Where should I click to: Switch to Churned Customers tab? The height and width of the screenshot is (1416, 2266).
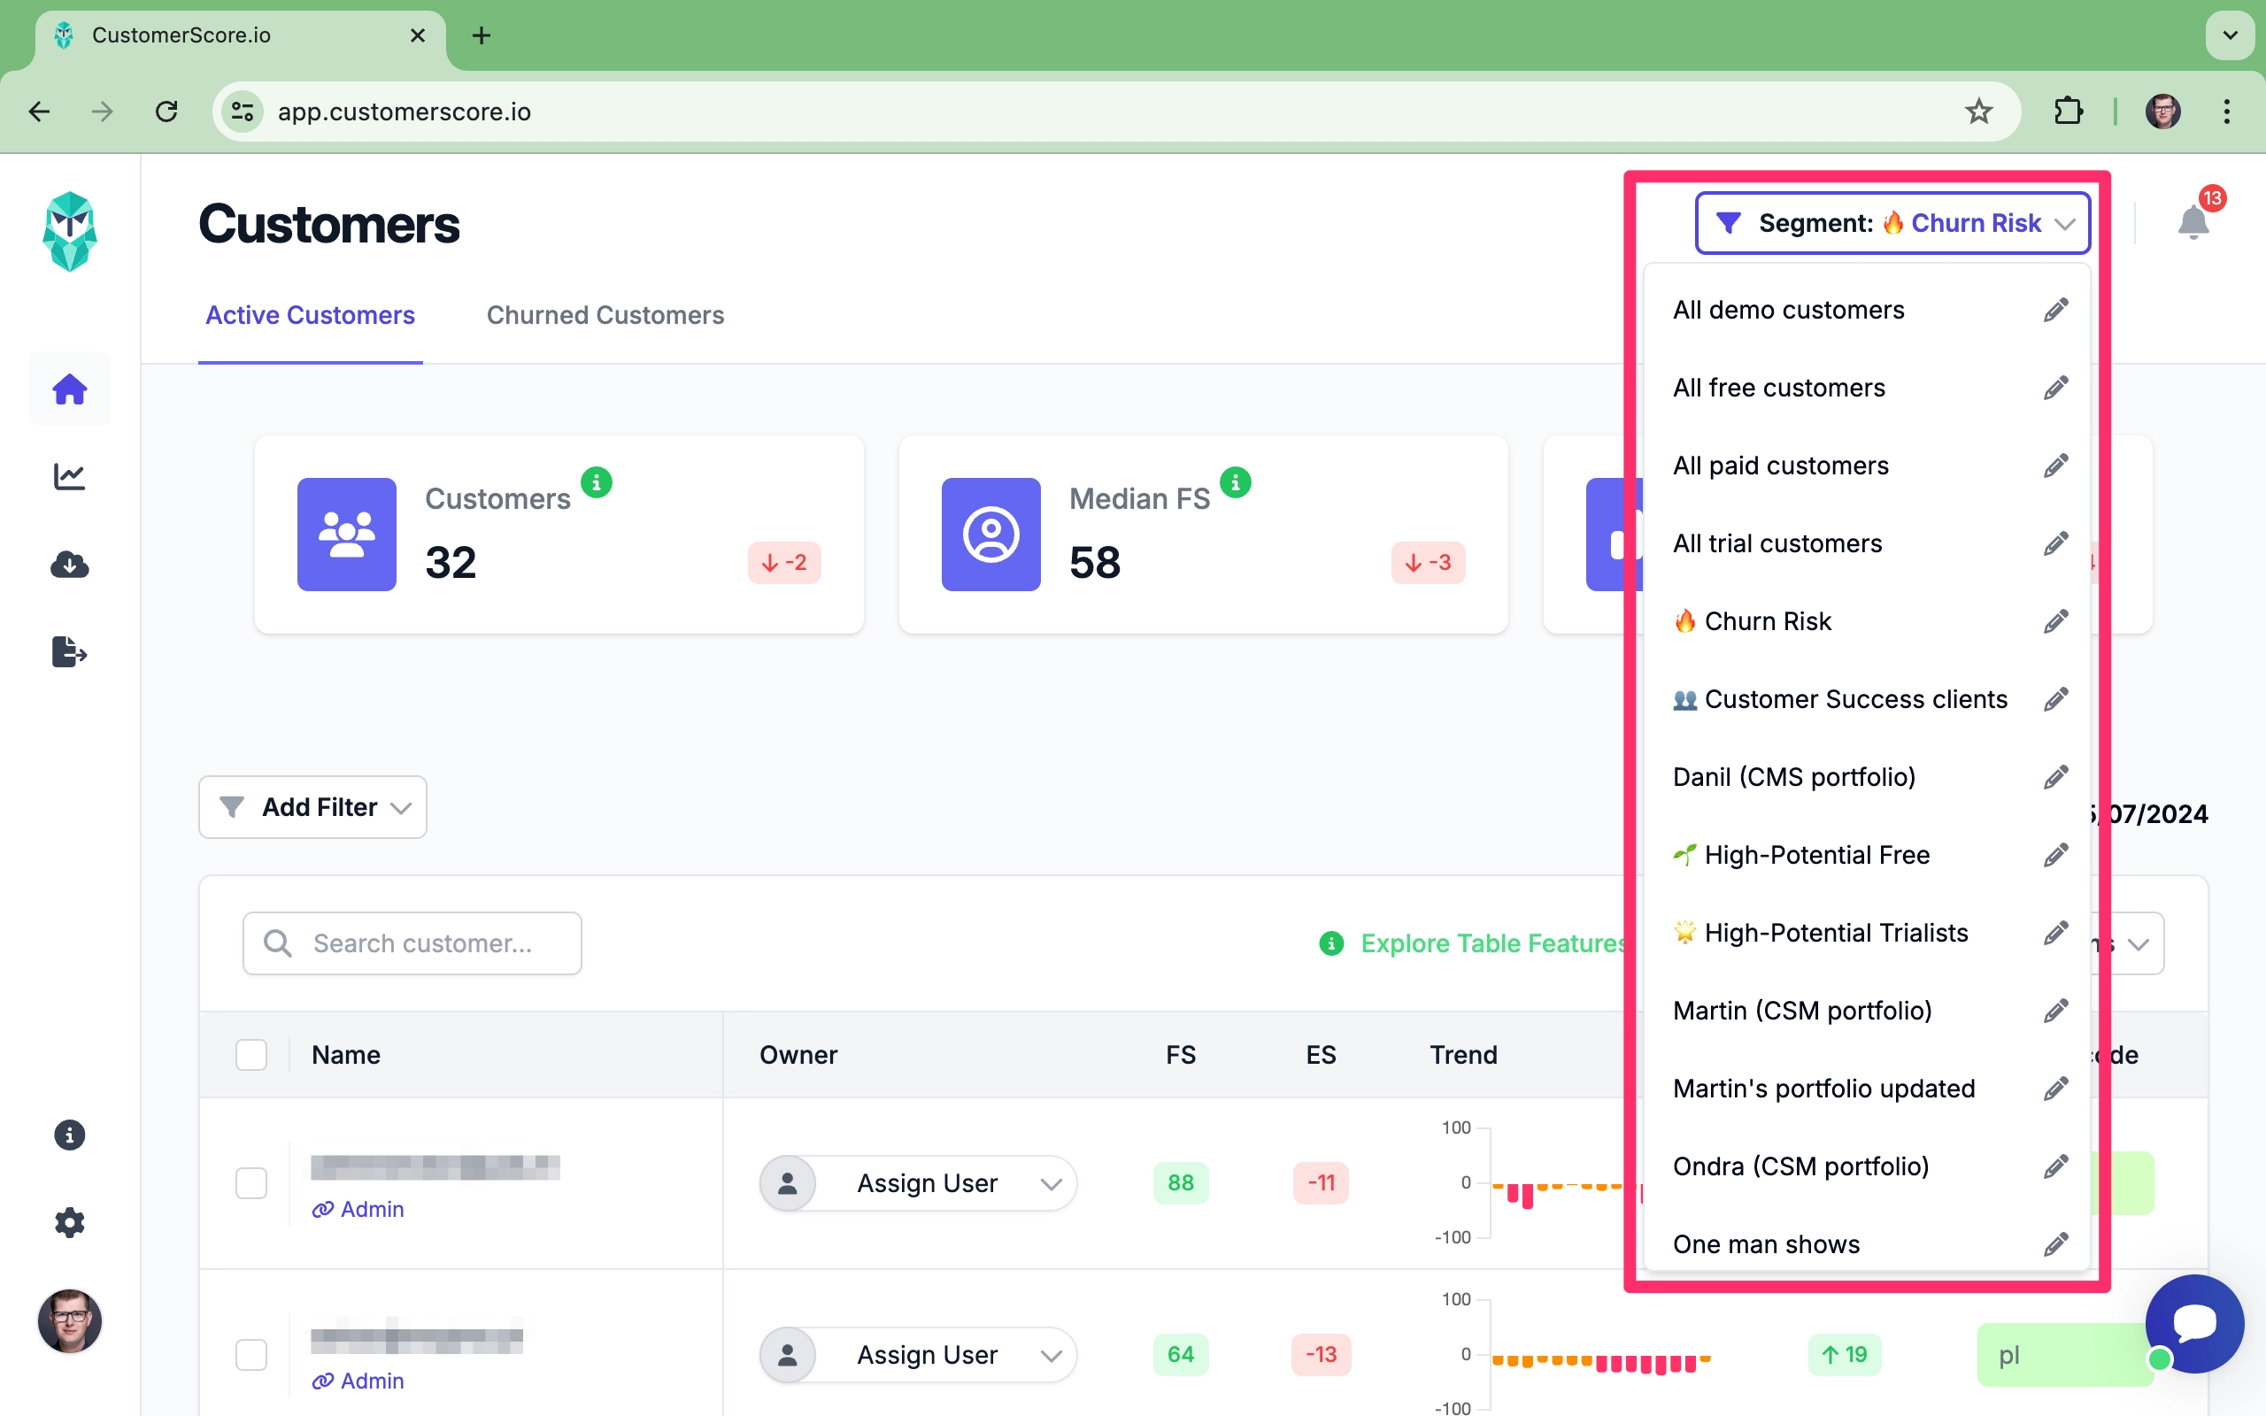click(605, 315)
